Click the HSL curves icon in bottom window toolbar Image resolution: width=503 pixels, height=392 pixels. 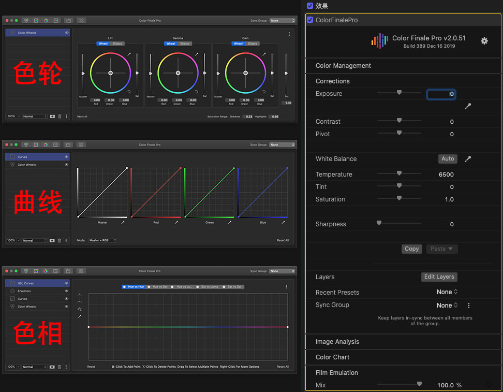[x=55, y=271]
